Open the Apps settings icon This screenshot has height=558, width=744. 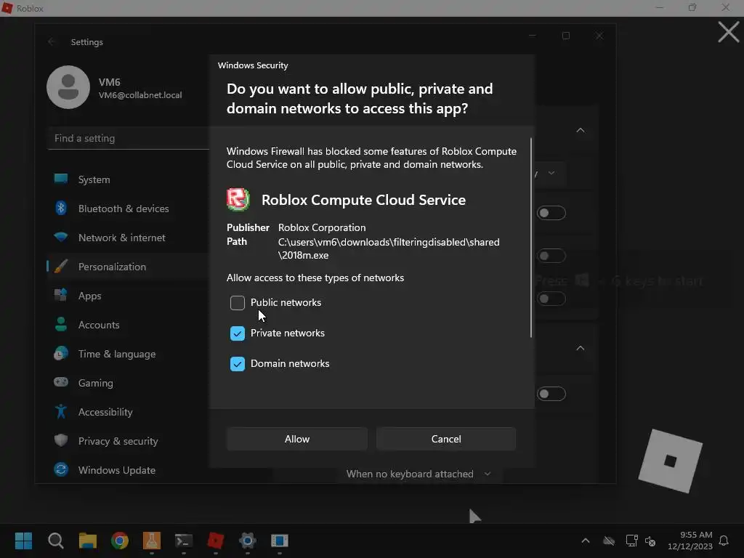[x=61, y=295]
